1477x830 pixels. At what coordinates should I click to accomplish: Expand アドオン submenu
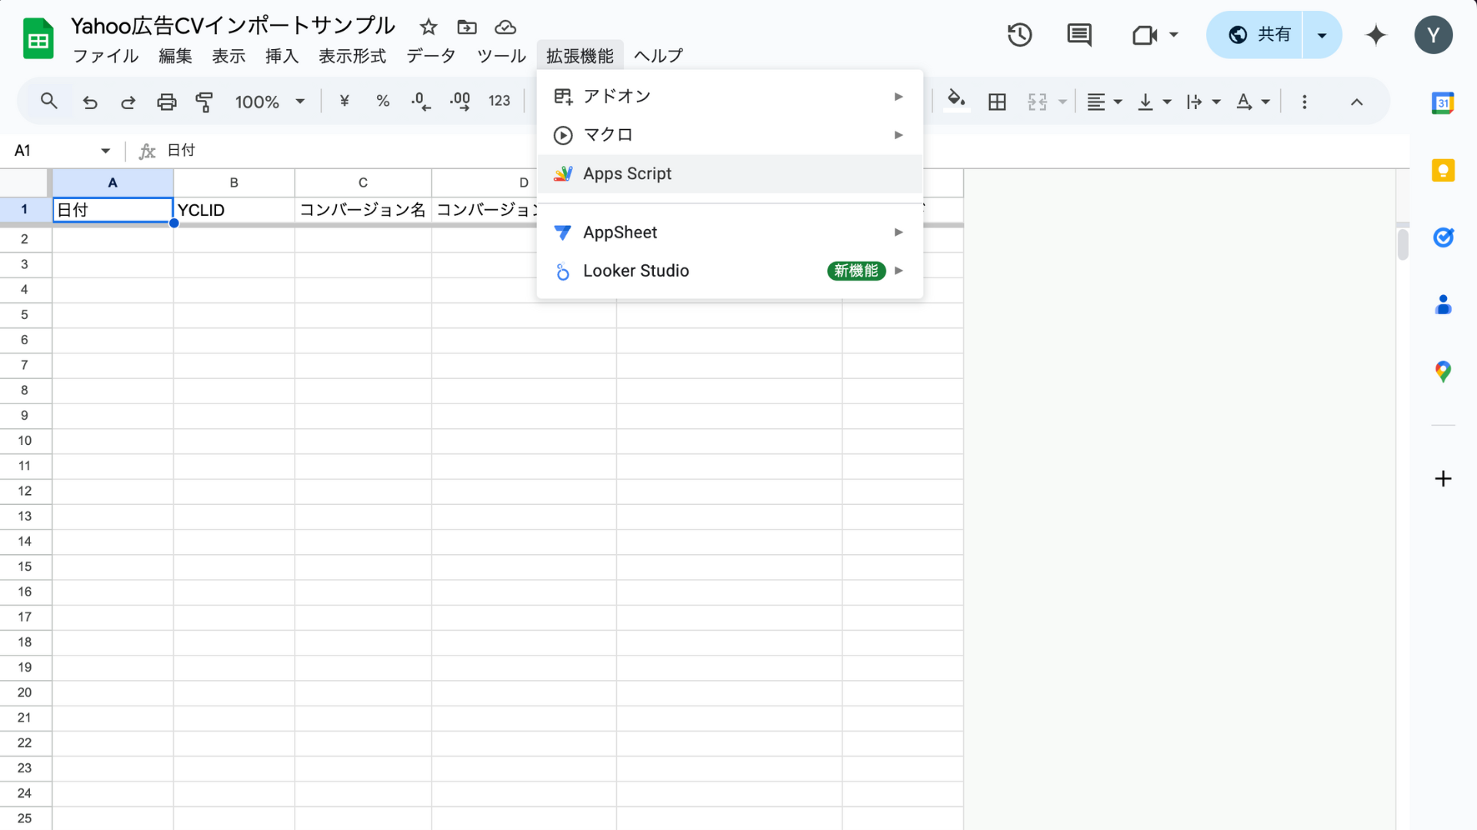pos(729,96)
